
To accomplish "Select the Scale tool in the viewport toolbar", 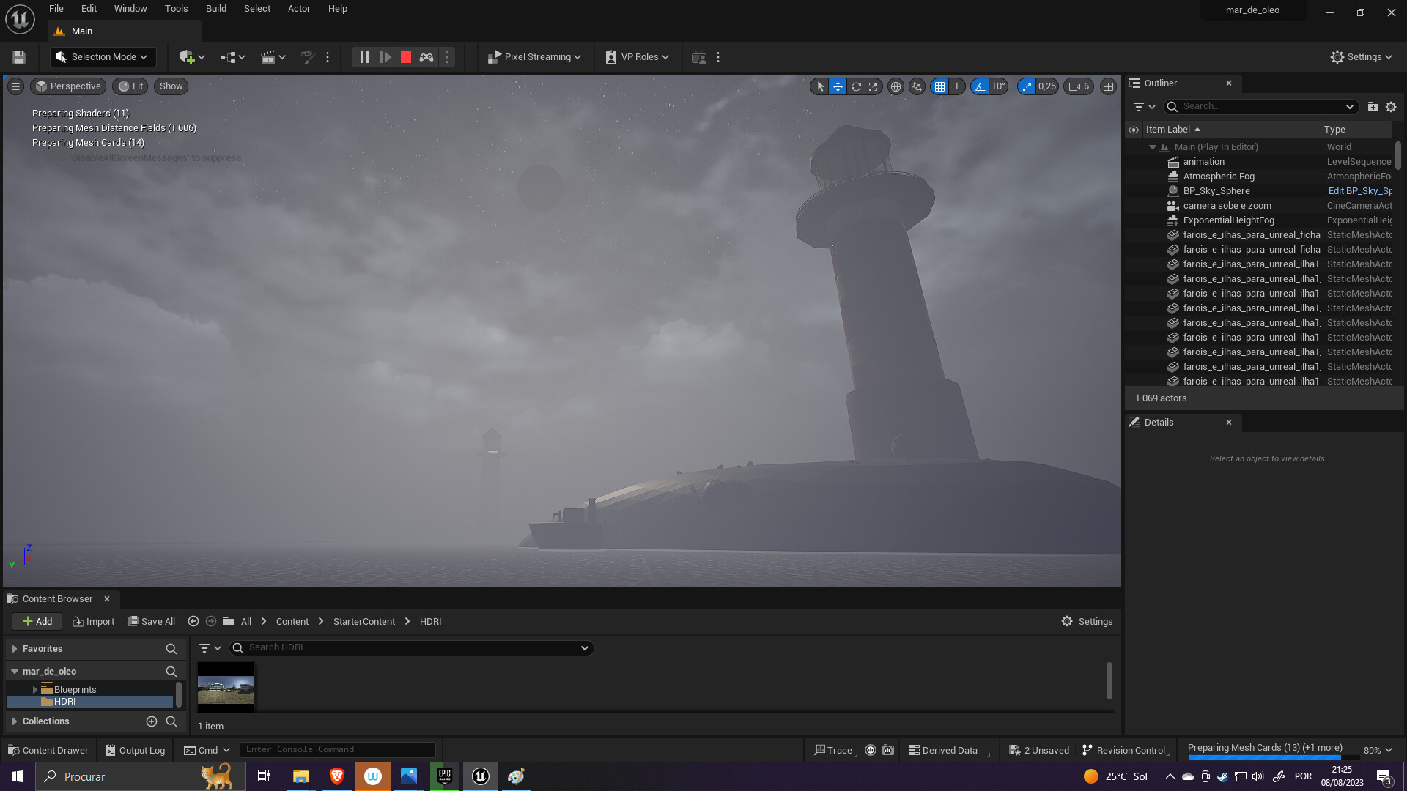I will (x=874, y=86).
